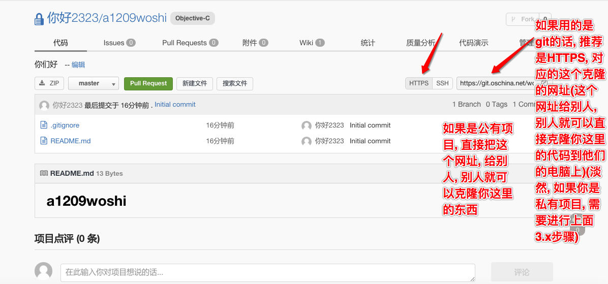Viewport: 608px width, 284px height.
Task: Click the Objective-C language badge
Action: coord(192,18)
